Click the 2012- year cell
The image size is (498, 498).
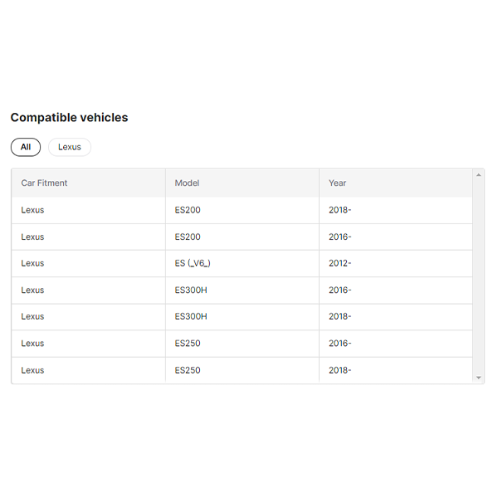point(339,263)
